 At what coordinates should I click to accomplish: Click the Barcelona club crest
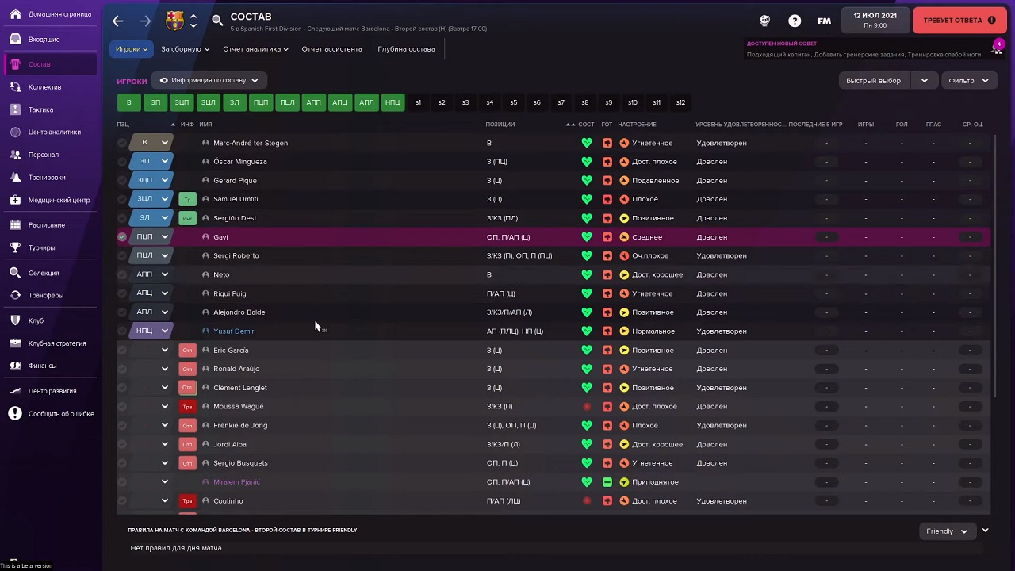[x=174, y=21]
